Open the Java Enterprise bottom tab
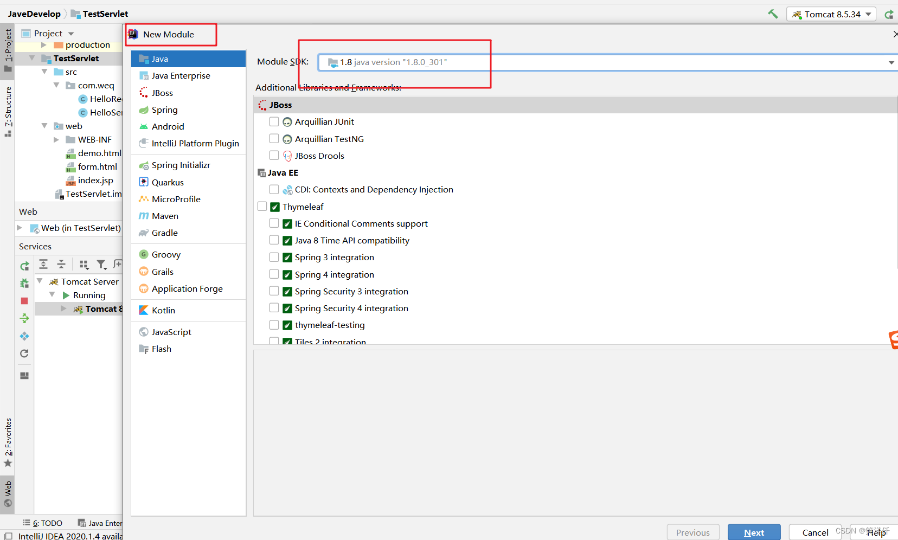Screen dimensions: 898x540 tap(100, 523)
